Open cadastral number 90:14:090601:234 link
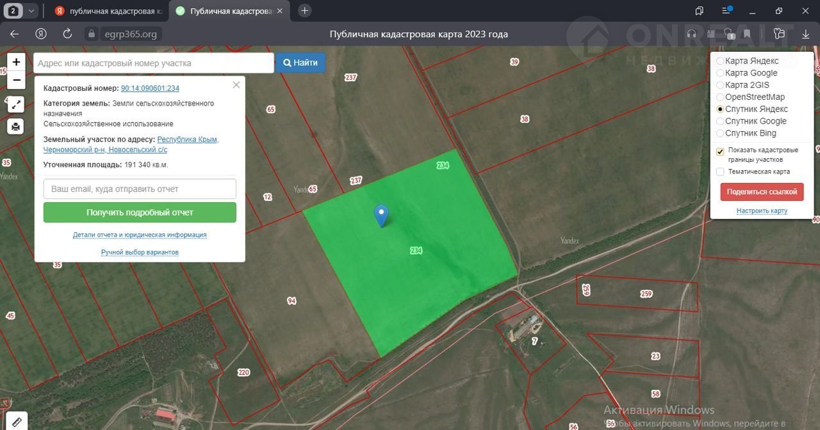 [150, 88]
